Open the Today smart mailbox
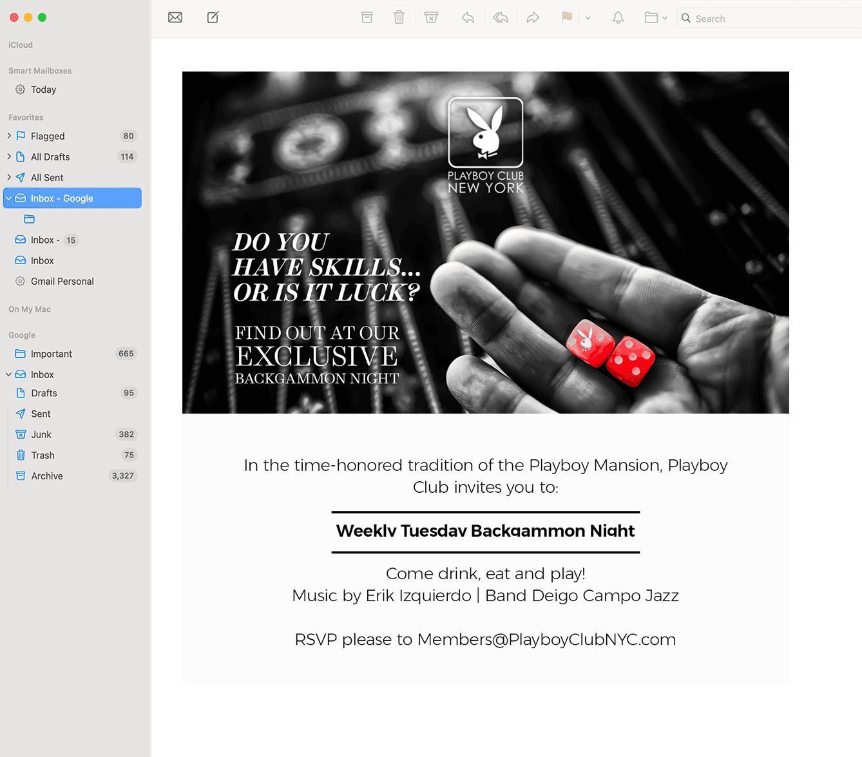862x757 pixels. [x=43, y=90]
